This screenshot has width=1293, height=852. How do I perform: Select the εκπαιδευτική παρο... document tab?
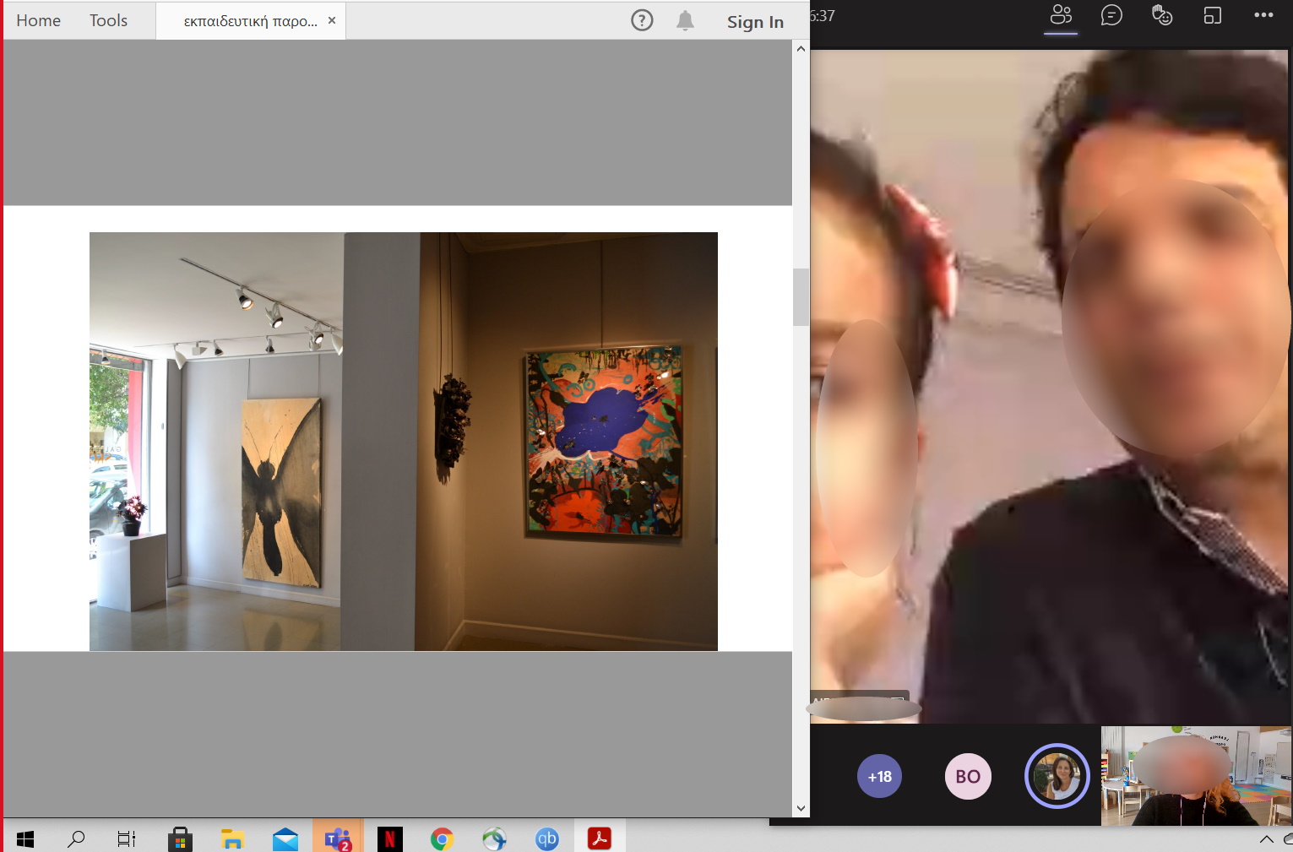click(251, 22)
